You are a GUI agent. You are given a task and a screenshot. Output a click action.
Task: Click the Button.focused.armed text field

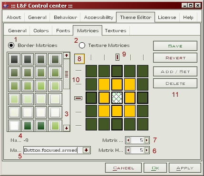pyautogui.click(x=53, y=150)
